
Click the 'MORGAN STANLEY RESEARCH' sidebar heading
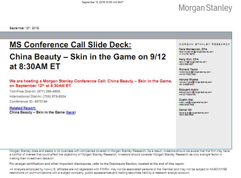coord(204,44)
